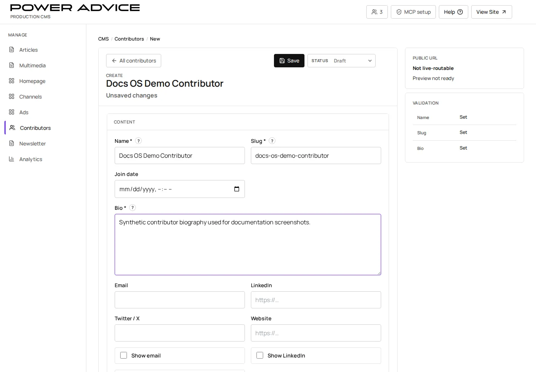
Task: Click the Join date input field
Action: click(180, 189)
